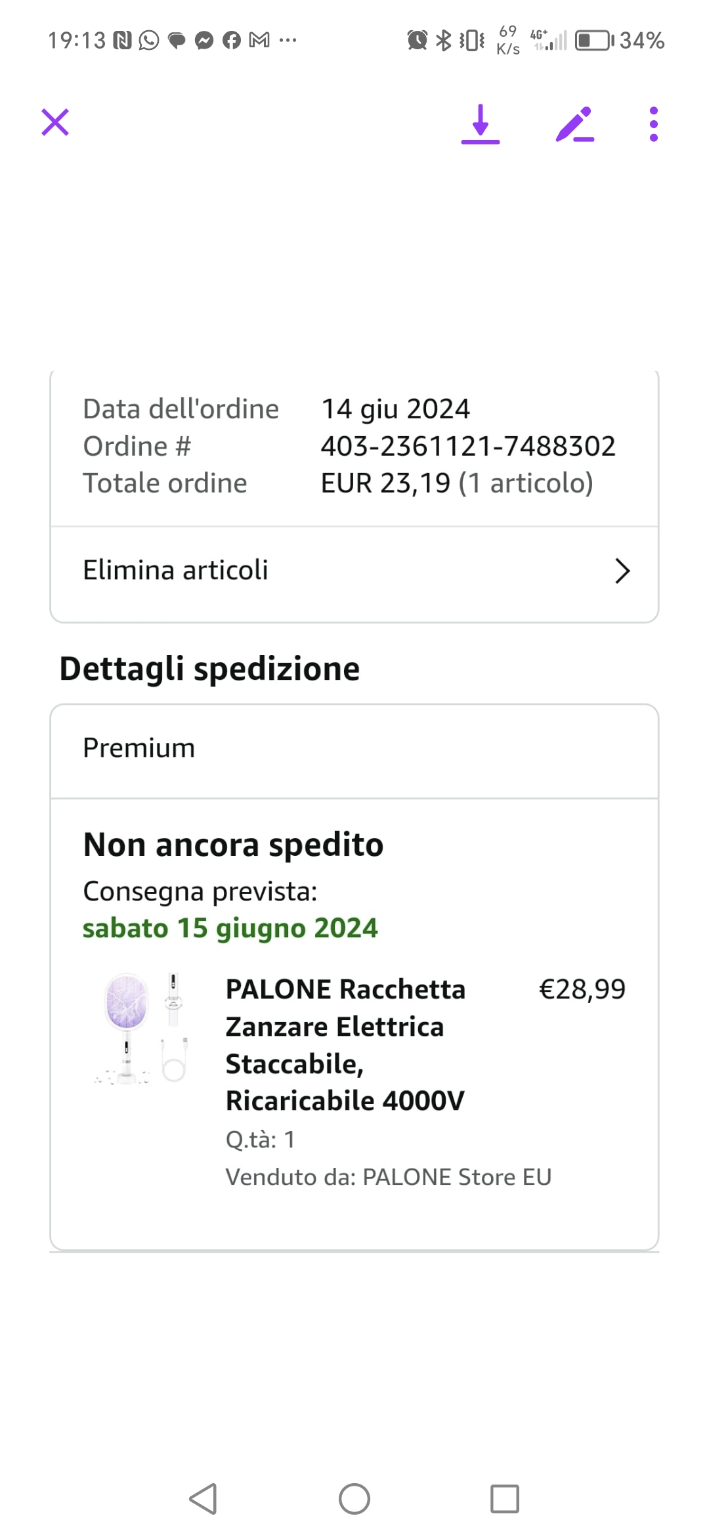The width and height of the screenshot is (709, 1537).
Task: Tap the Messenger notification icon
Action: pyautogui.click(x=204, y=41)
